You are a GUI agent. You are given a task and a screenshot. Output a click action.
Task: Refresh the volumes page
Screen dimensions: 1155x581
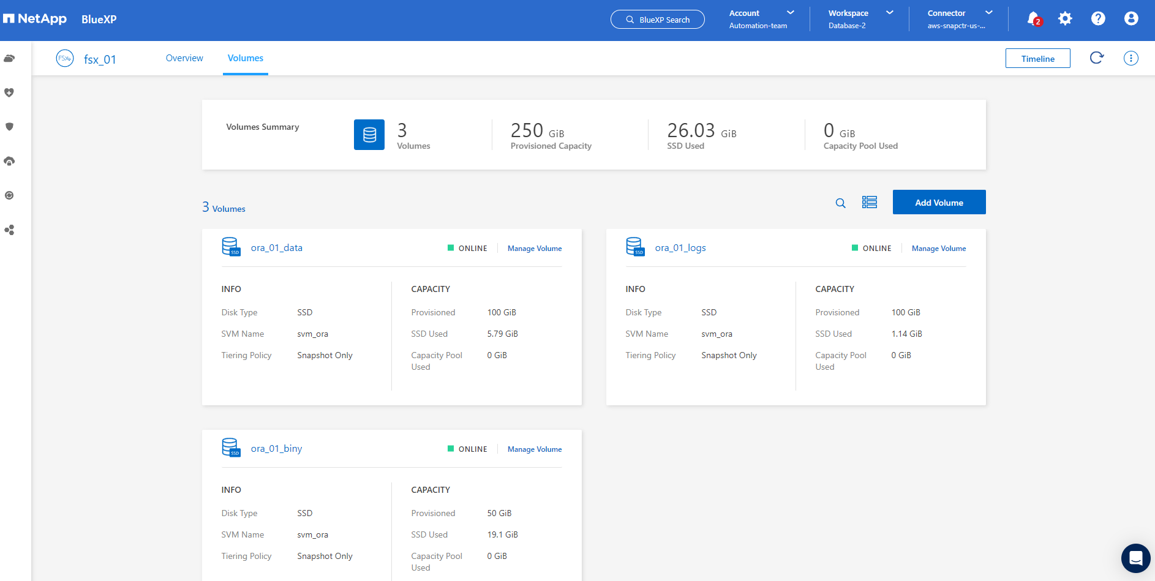pos(1096,58)
